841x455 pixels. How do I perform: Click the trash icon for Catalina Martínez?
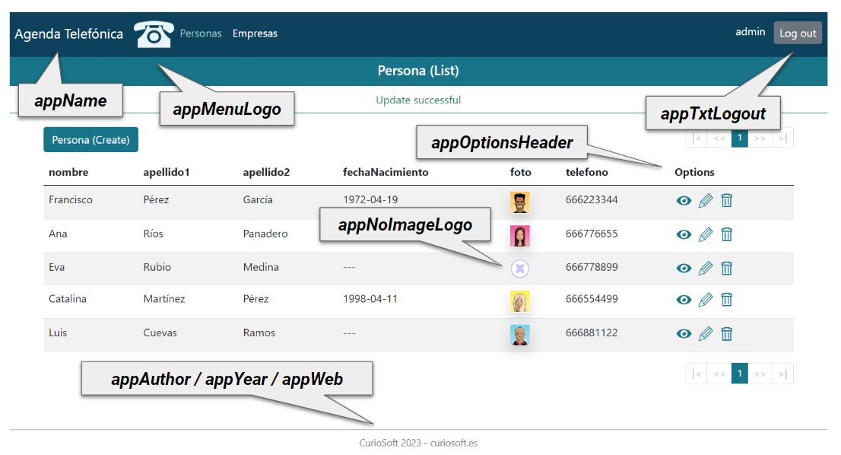[727, 300]
